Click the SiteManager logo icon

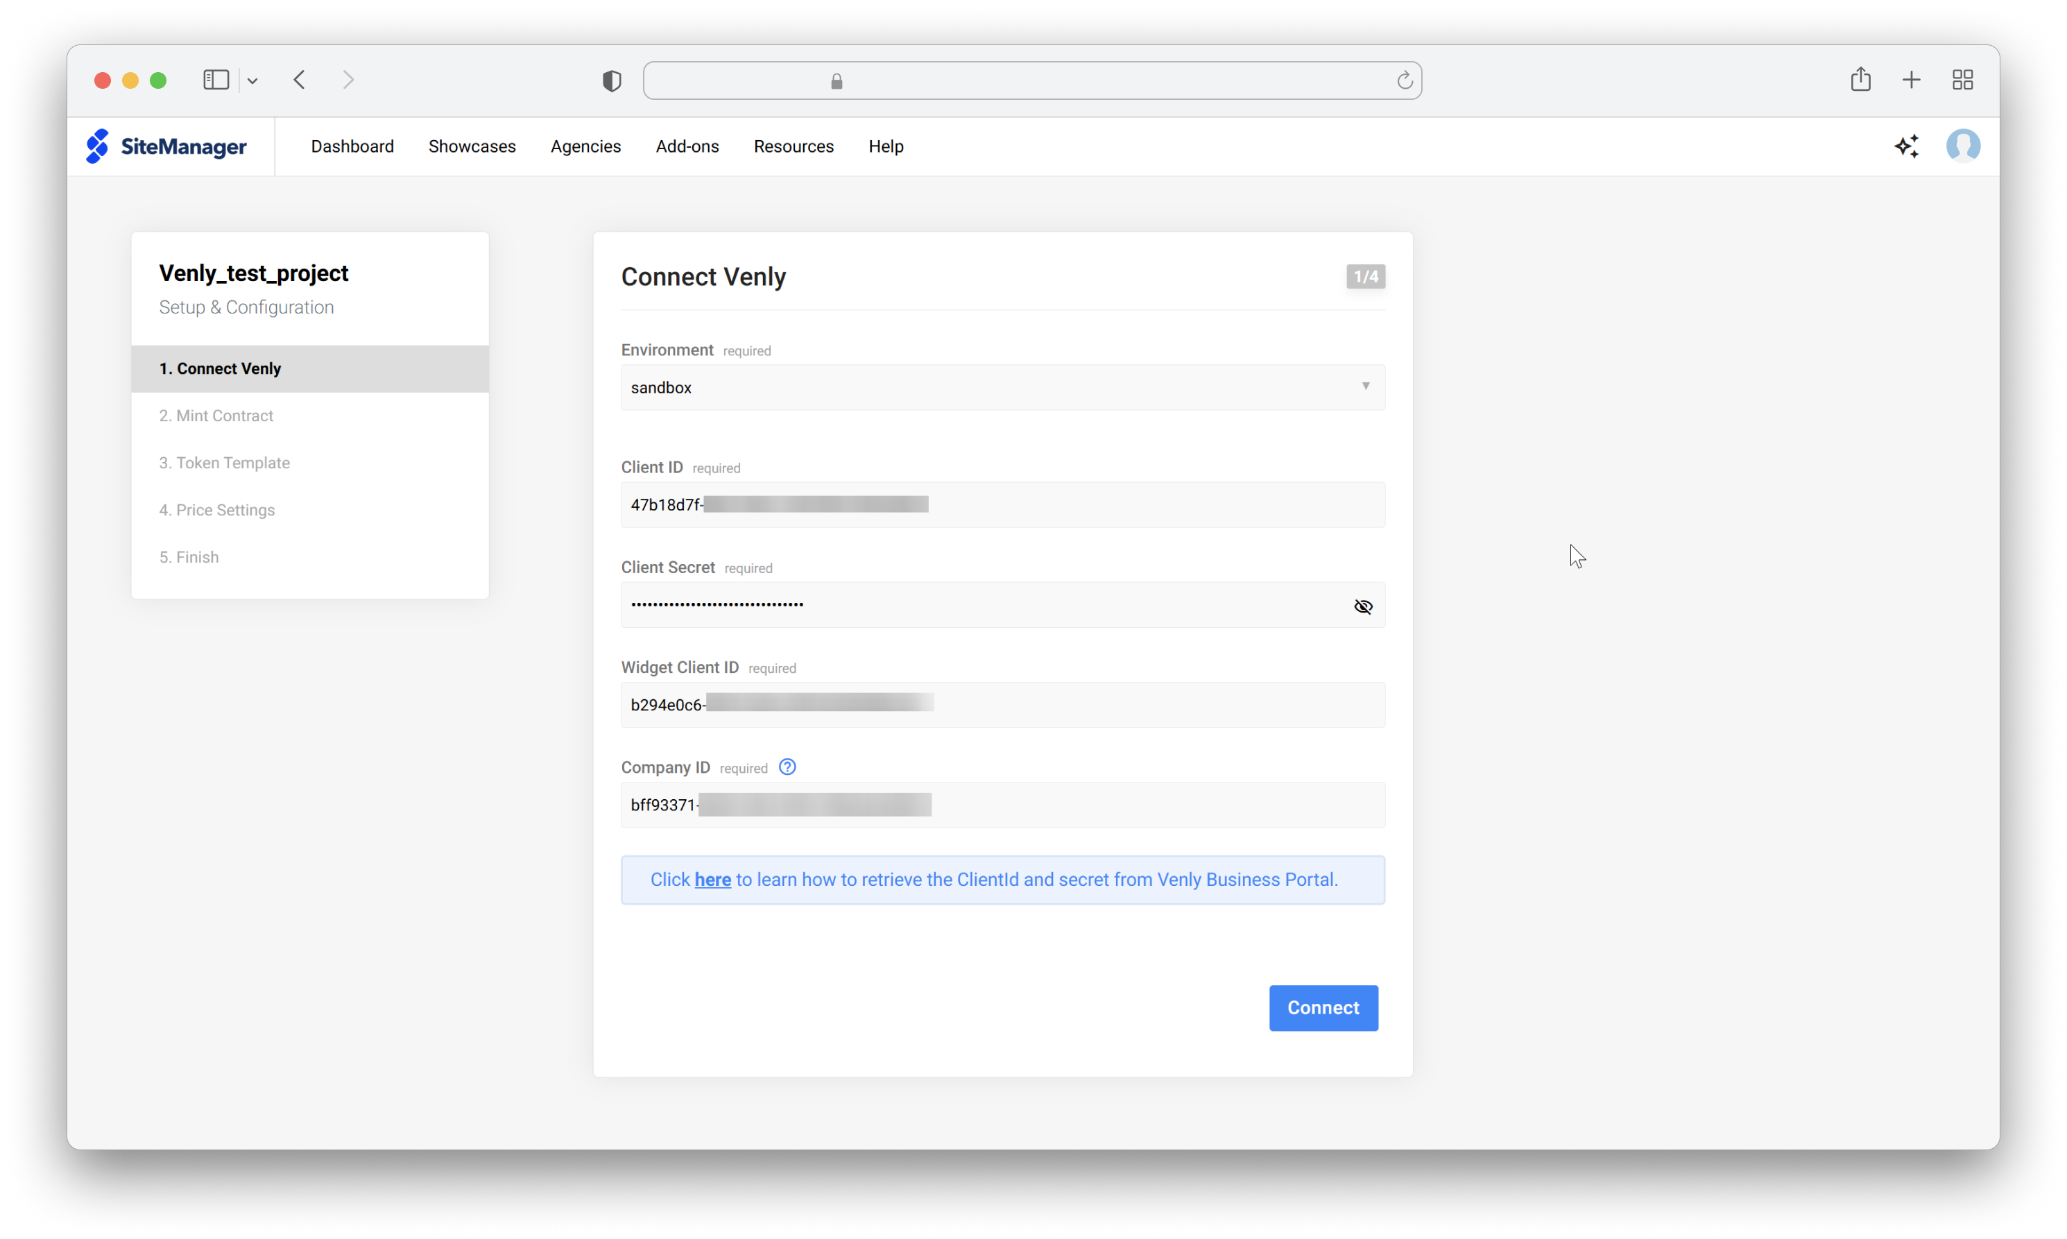96,144
